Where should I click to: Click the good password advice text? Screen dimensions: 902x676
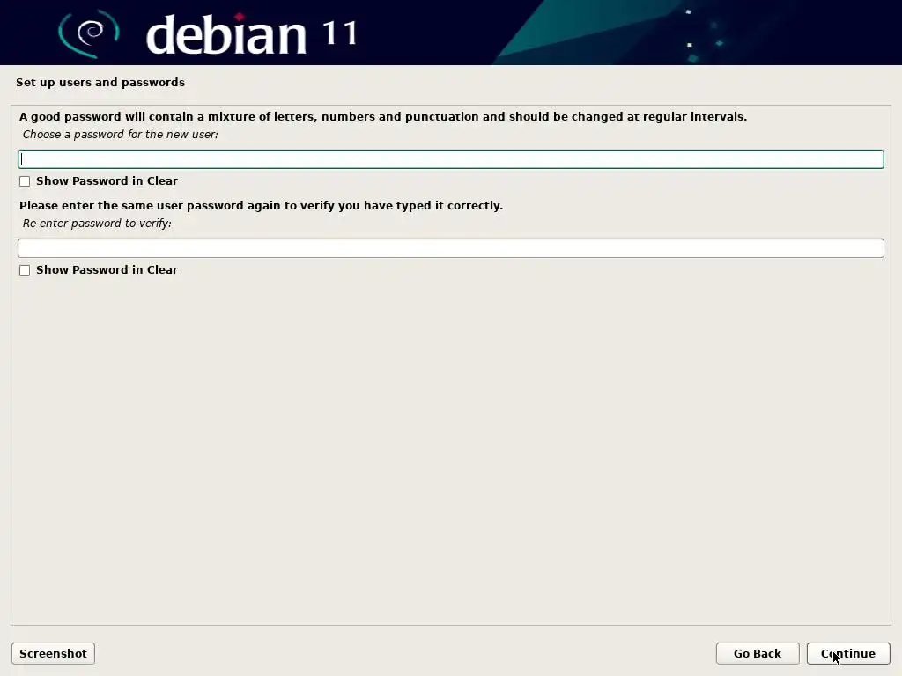pyautogui.click(x=383, y=117)
